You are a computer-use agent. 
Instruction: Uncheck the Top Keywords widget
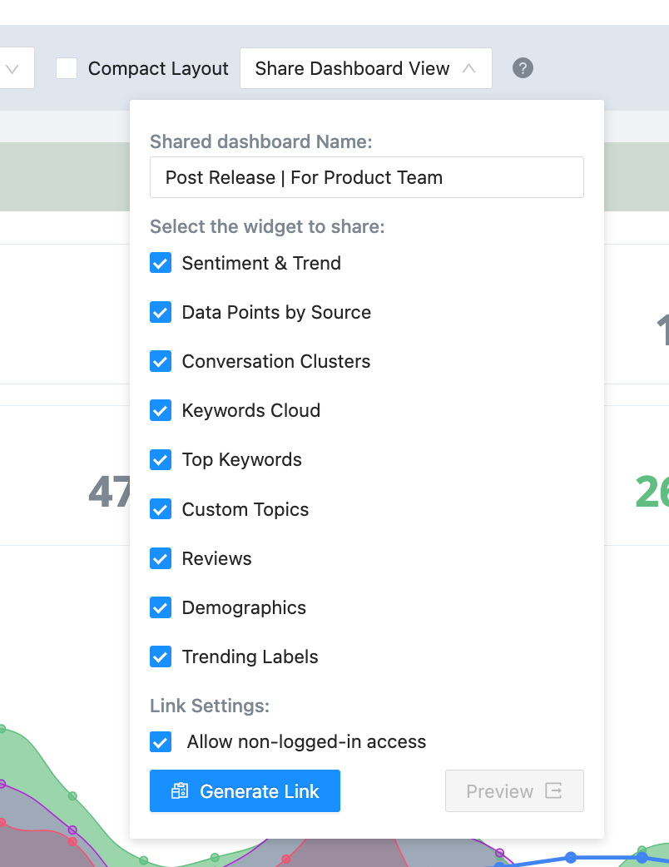[x=160, y=459]
